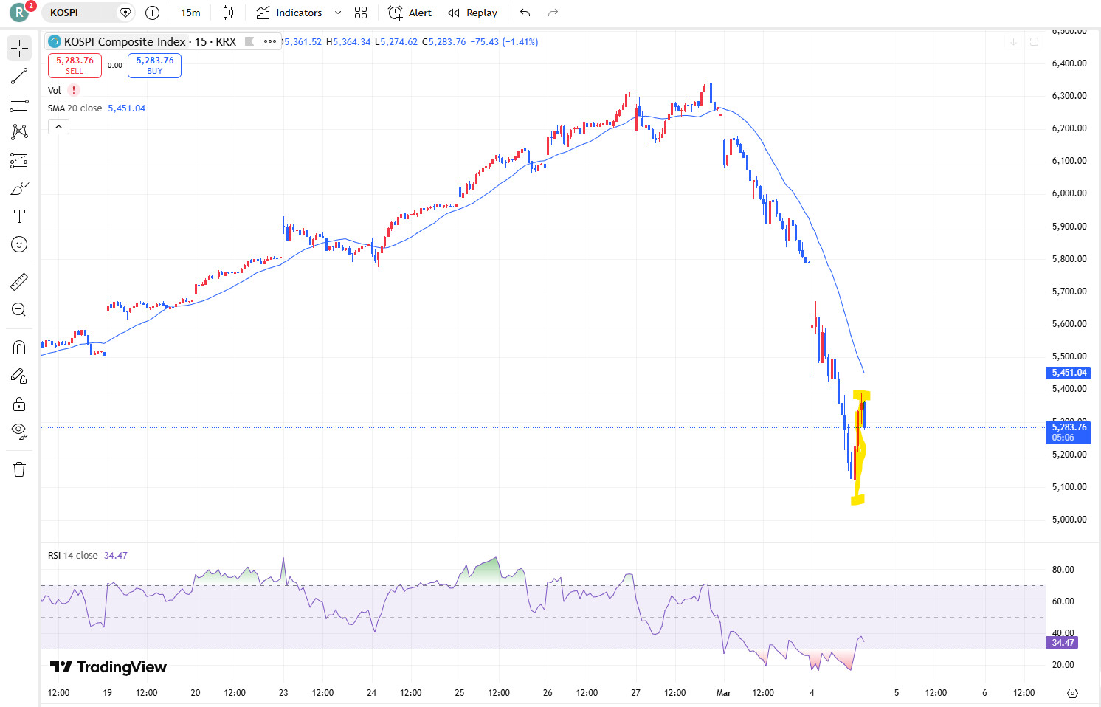
Task: Select the Fibonacci and Gann tools
Action: pyautogui.click(x=19, y=104)
